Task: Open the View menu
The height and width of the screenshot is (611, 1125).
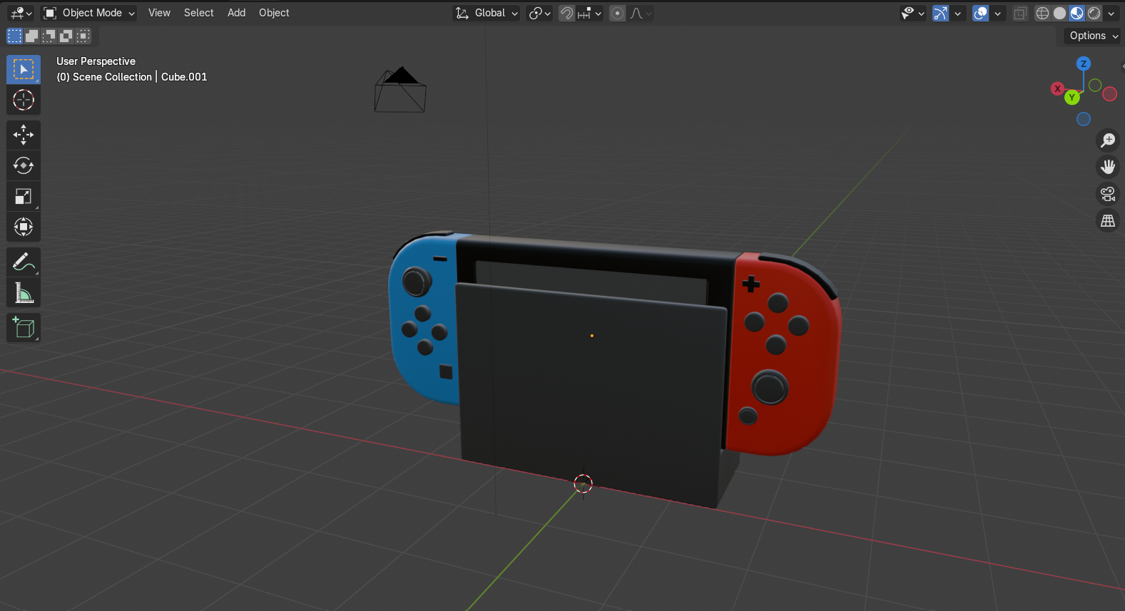Action: tap(159, 13)
